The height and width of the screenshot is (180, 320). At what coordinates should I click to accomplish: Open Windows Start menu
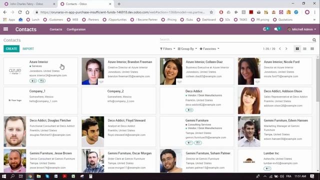tap(4, 176)
